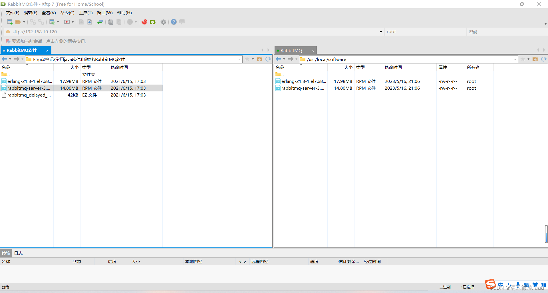Screen dimensions: 548x293
Task: Open the 命令(C) menu
Action: tap(67, 13)
